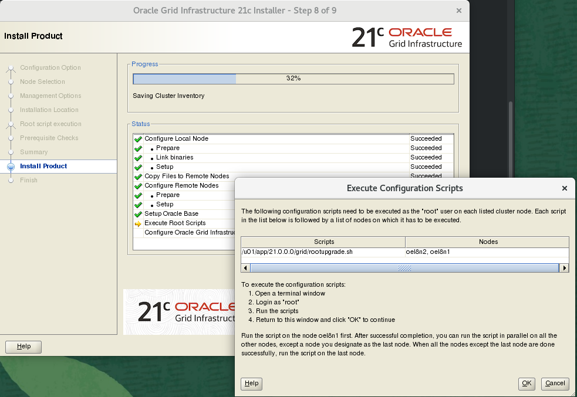Select the Execute Root Scripts status row

click(184, 223)
